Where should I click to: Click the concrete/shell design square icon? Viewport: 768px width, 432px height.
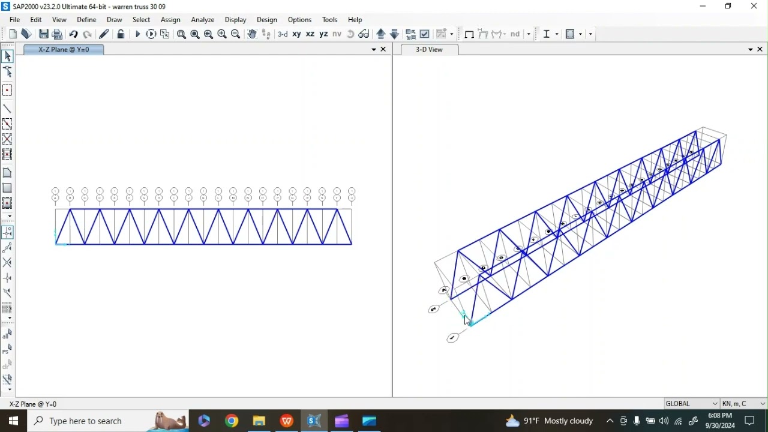[571, 34]
